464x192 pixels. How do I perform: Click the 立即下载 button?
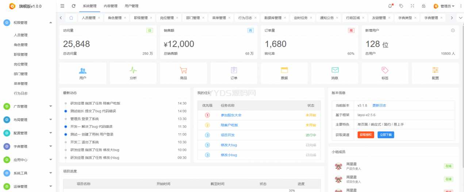[386, 135]
